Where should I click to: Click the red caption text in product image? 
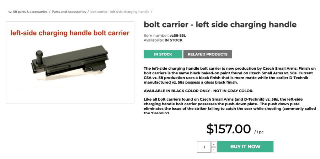(x=70, y=33)
